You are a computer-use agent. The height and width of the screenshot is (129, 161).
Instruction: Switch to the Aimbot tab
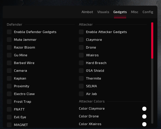click(x=87, y=12)
